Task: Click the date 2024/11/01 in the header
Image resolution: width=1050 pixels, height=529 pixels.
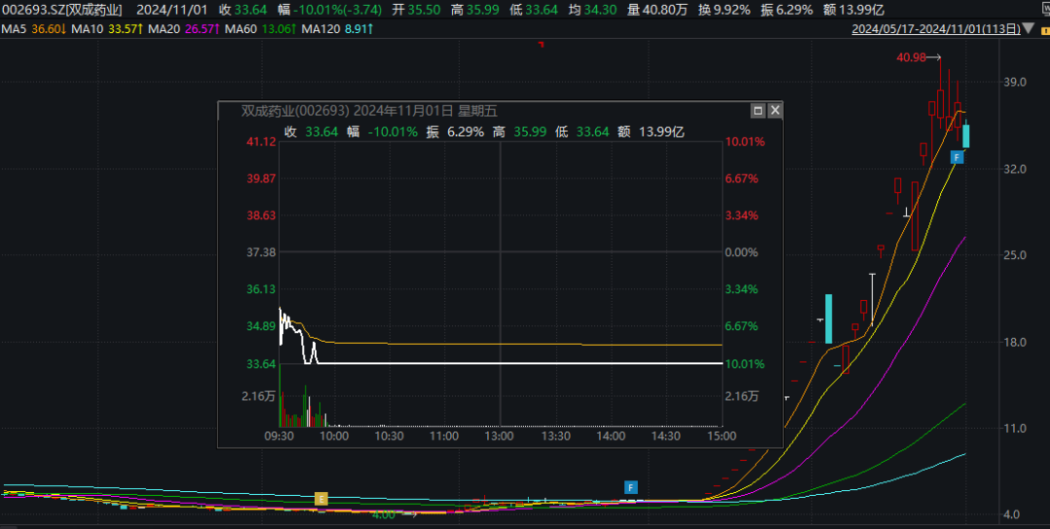Action: pyautogui.click(x=171, y=10)
